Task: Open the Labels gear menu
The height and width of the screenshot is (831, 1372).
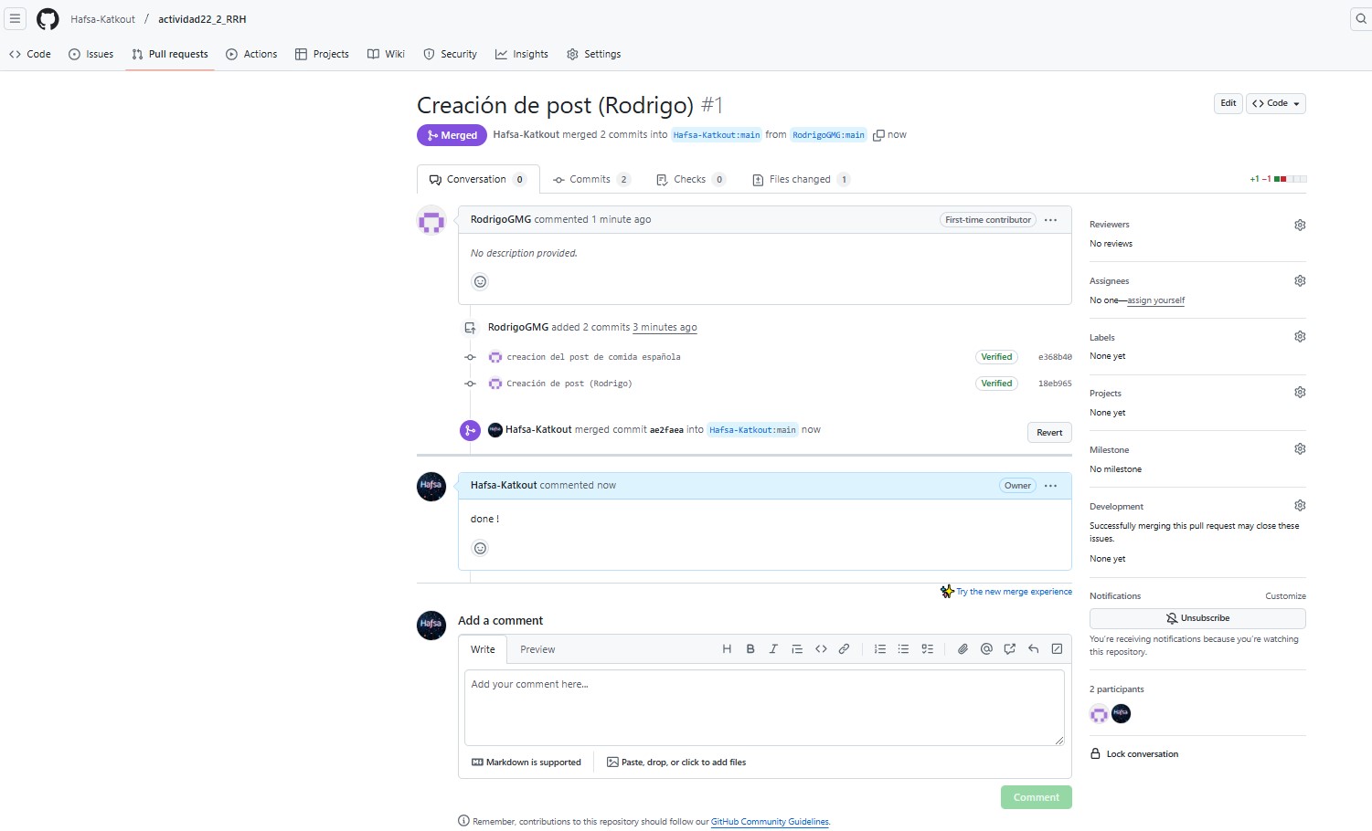Action: click(x=1300, y=337)
